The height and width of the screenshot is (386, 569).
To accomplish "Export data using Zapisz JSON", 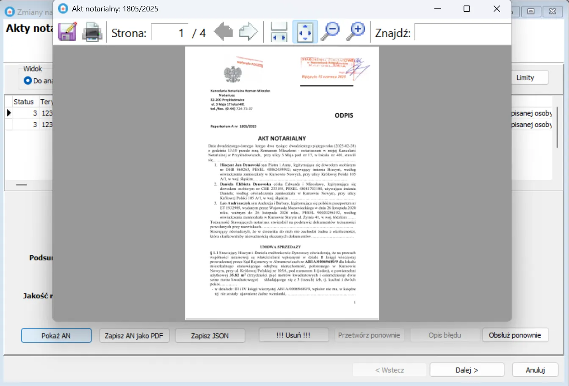I will click(x=210, y=335).
